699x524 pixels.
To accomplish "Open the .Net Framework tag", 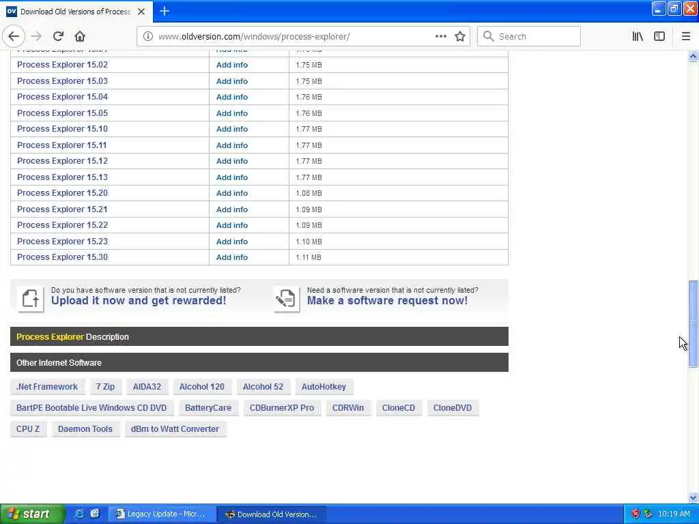I will (47, 387).
